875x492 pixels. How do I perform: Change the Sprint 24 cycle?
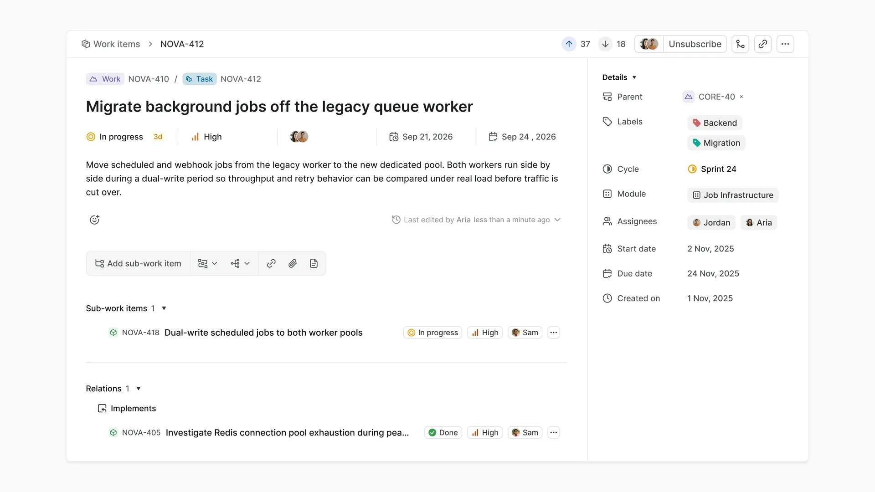712,169
